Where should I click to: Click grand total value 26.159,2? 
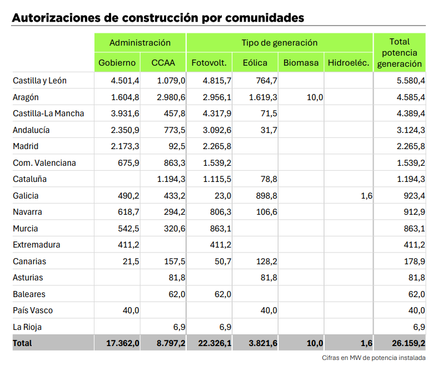(x=409, y=343)
